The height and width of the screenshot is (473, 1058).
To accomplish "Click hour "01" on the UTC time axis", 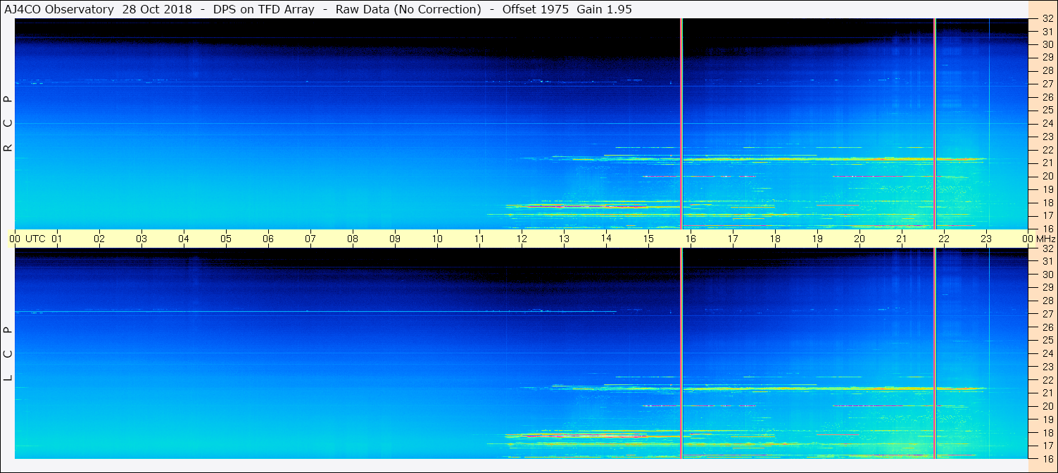I will point(57,239).
